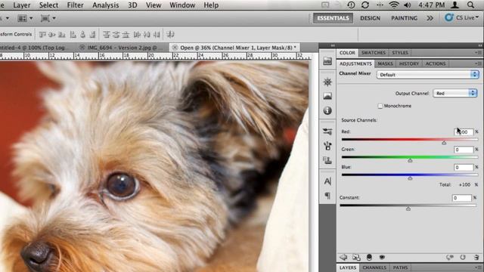This screenshot has height=272, width=484.
Task: Switch to the Channels tab
Action: (374, 267)
